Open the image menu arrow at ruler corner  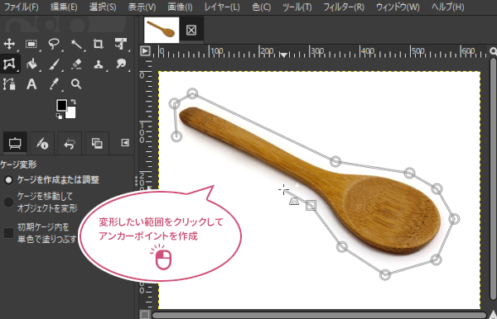(x=145, y=51)
